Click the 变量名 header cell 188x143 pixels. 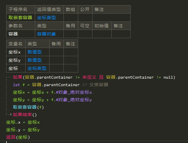(x=16, y=44)
